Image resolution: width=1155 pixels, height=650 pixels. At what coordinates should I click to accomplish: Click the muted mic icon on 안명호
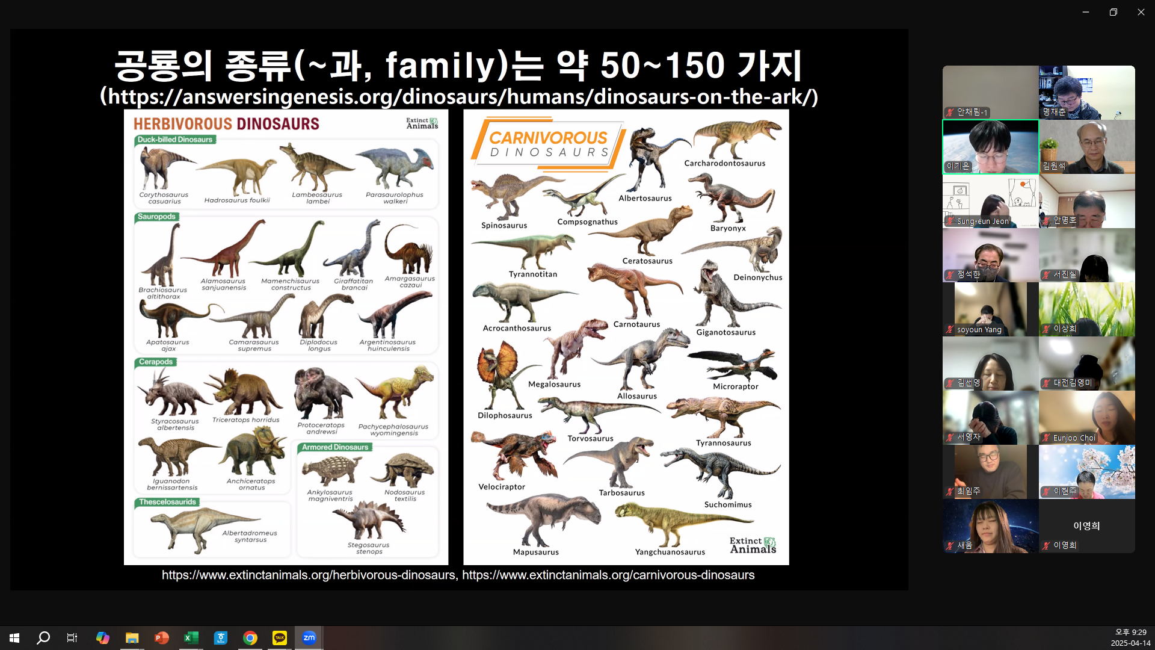(1047, 221)
